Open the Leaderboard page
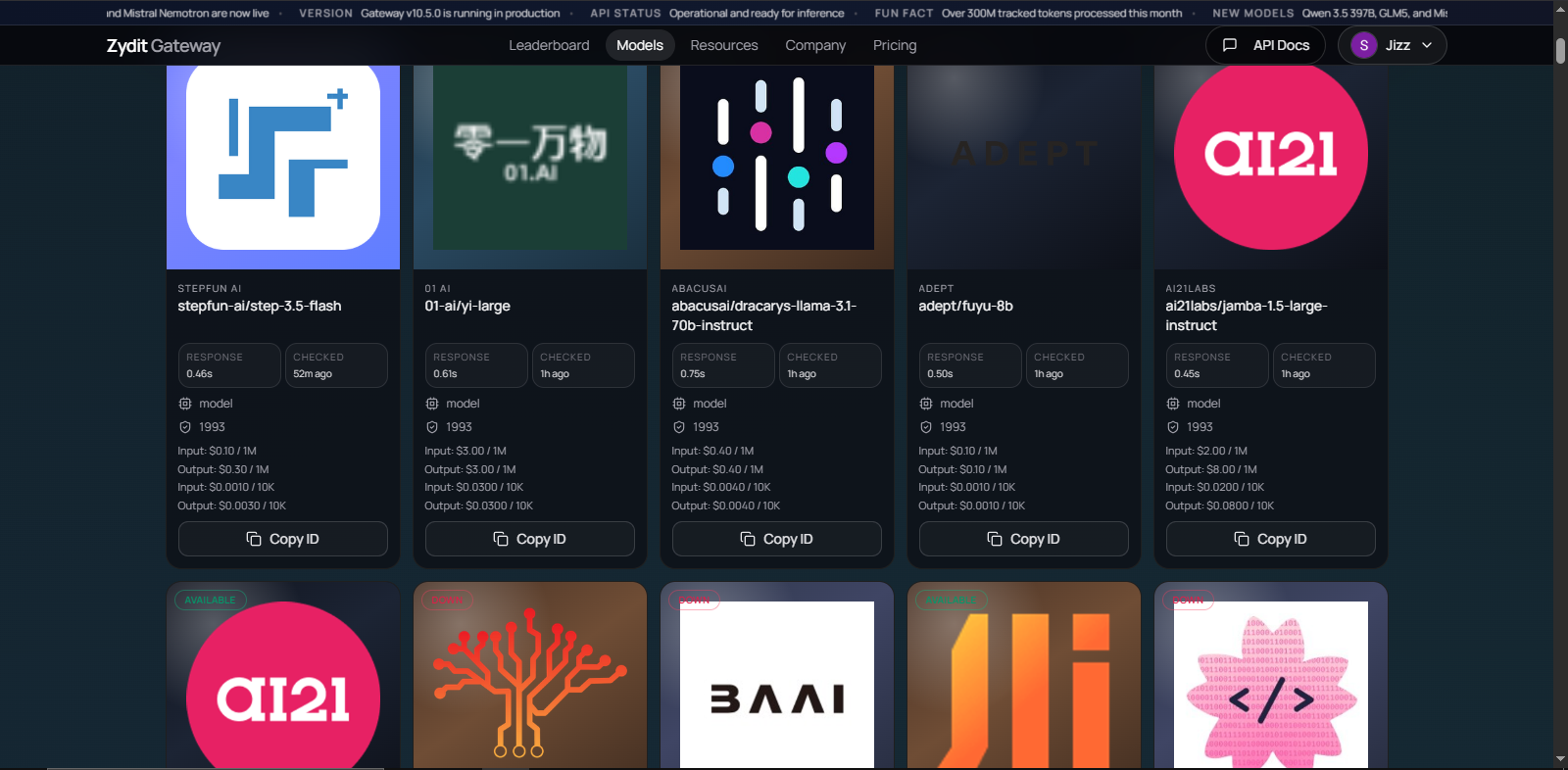Viewport: 1568px width, 770px height. [x=549, y=45]
